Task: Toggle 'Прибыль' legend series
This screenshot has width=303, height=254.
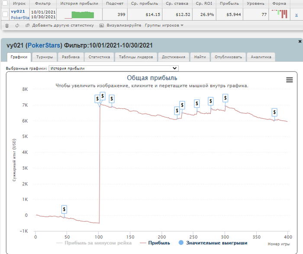Action: point(155,243)
